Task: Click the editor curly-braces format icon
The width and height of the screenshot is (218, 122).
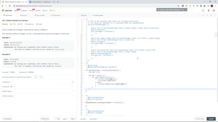Action: [203, 15]
